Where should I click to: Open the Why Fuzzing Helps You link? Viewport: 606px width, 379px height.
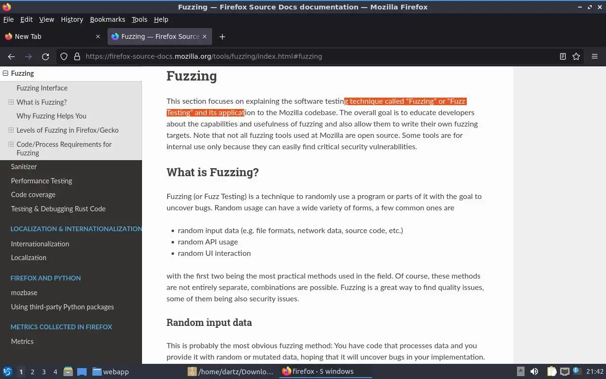51,116
